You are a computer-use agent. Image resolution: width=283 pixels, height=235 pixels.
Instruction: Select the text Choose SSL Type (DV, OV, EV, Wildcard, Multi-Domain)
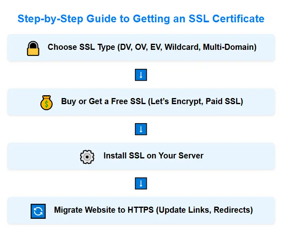[x=152, y=47]
